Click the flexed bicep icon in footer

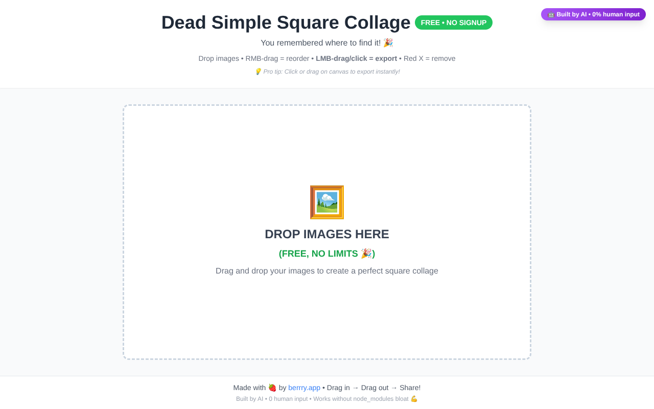pyautogui.click(x=414, y=398)
